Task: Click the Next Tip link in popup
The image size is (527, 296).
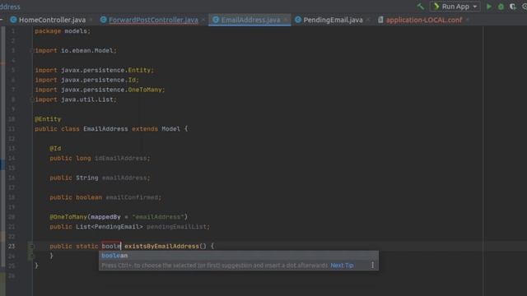Action: click(342, 266)
